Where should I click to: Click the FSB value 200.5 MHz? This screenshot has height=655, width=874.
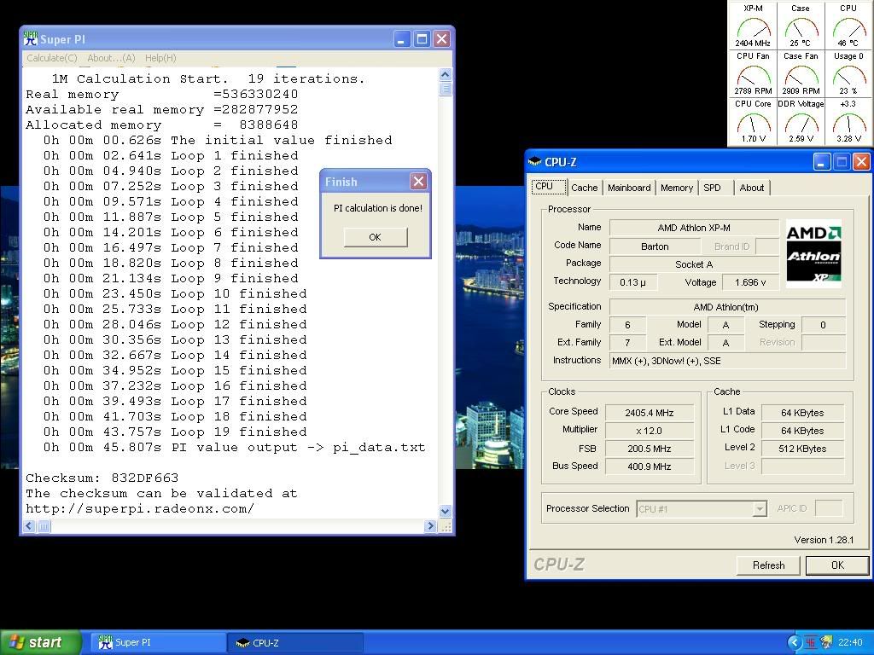[x=650, y=449]
